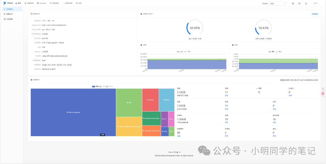Click the orange superng6_qbittorrentee block
The height and width of the screenshot is (164, 326).
152,131
